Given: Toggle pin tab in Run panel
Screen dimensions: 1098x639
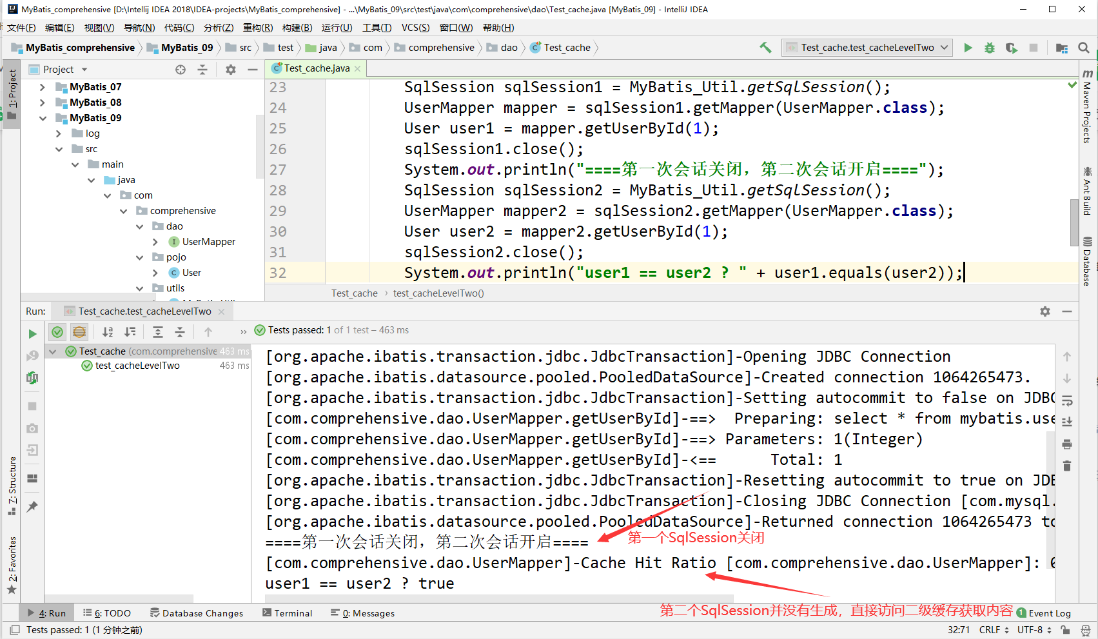Looking at the screenshot, I should pyautogui.click(x=32, y=507).
